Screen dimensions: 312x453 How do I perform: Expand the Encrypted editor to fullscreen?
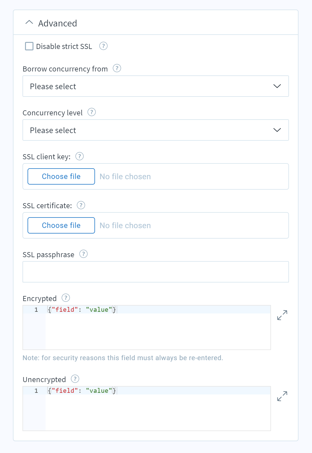click(x=282, y=315)
